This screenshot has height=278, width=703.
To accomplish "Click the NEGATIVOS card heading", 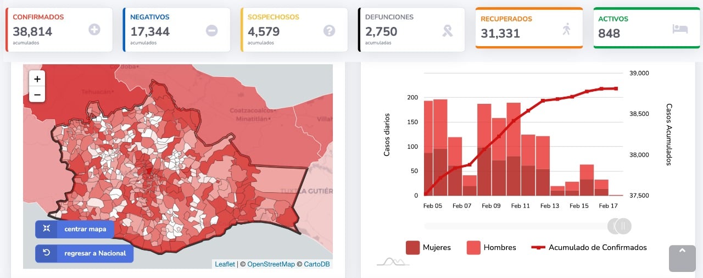I will (x=150, y=17).
